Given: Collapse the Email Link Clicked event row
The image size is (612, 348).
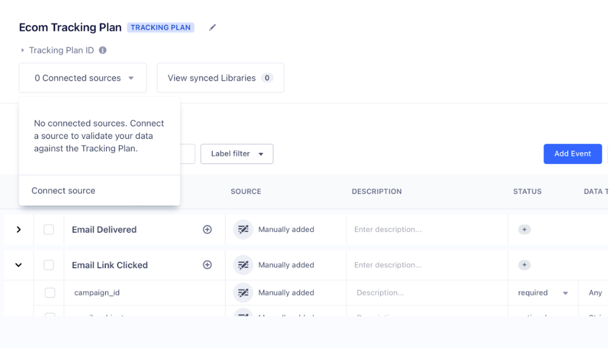Looking at the screenshot, I should (x=17, y=265).
